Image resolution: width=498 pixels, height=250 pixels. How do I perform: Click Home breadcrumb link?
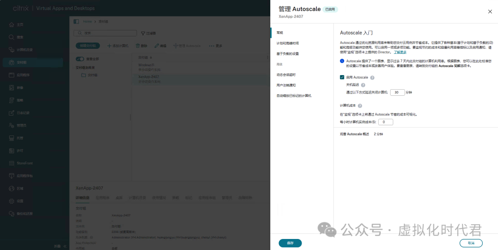87,22
